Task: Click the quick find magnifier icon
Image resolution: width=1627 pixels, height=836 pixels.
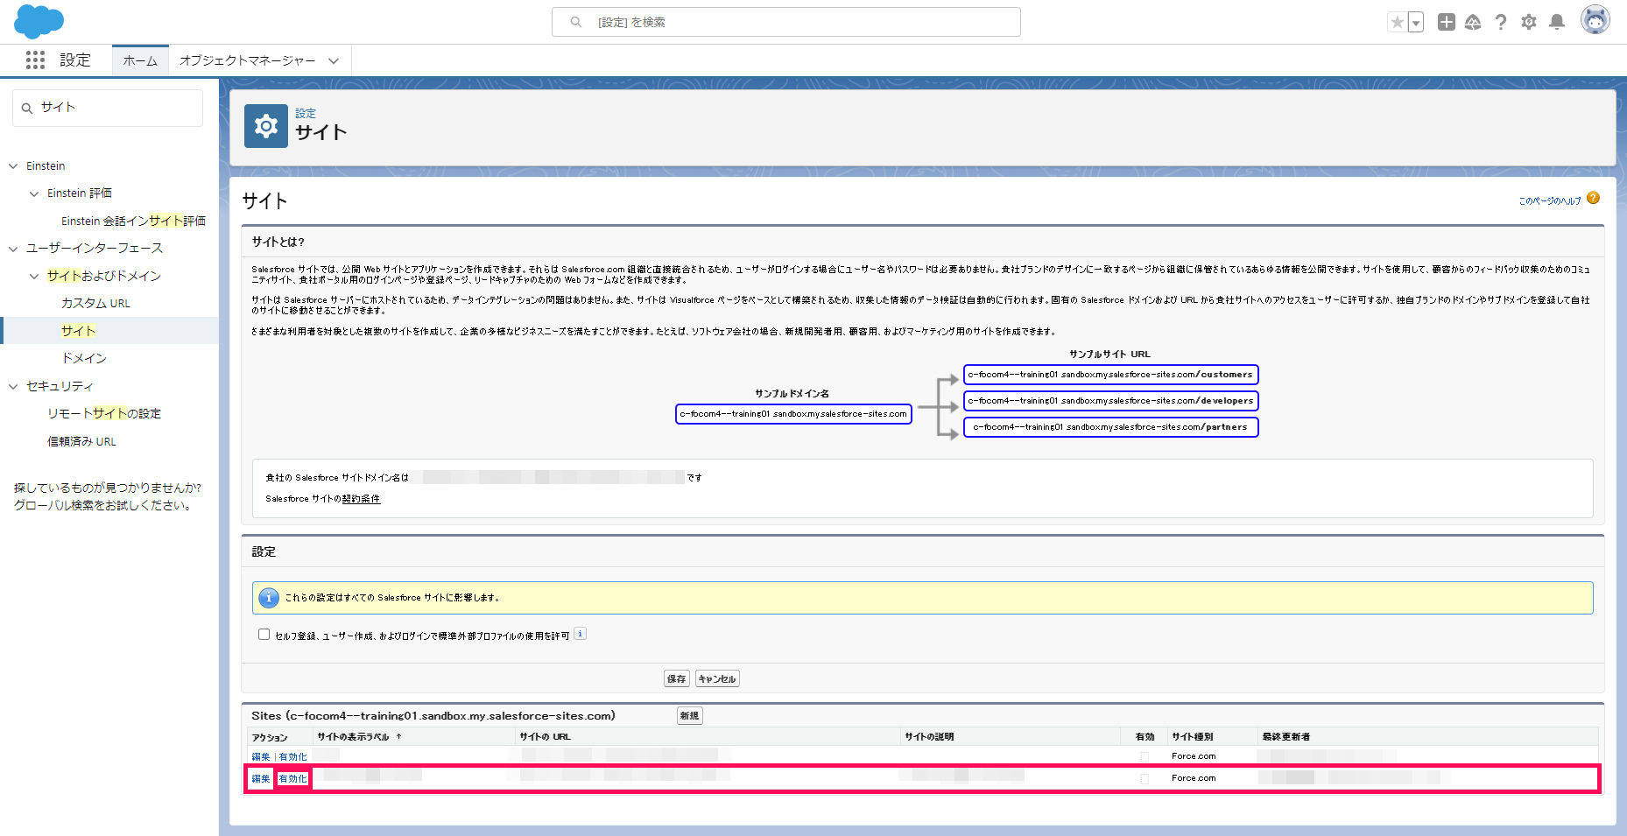Action: pos(27,108)
